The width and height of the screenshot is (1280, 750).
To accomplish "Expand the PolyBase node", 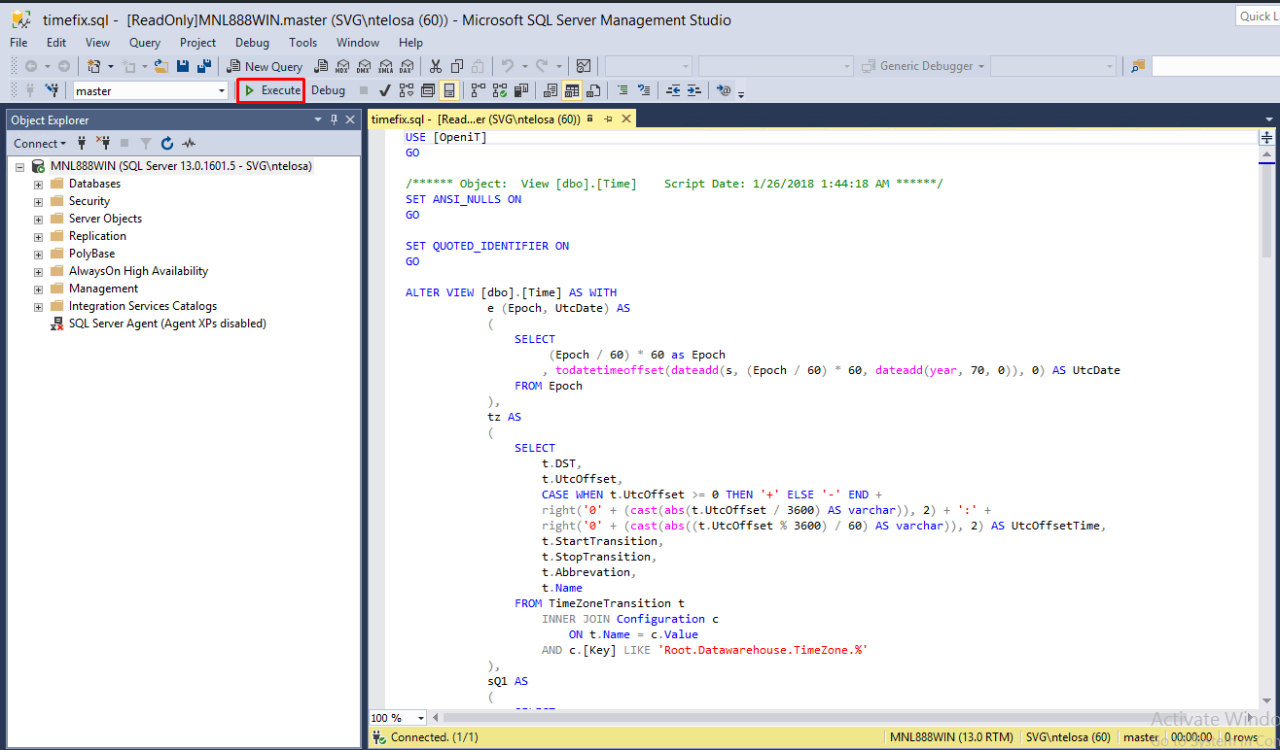I will click(38, 254).
